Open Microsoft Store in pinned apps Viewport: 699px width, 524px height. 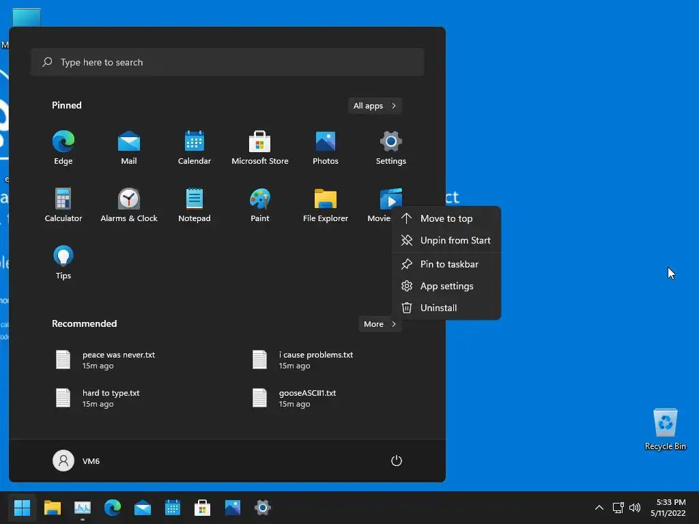[x=260, y=148]
